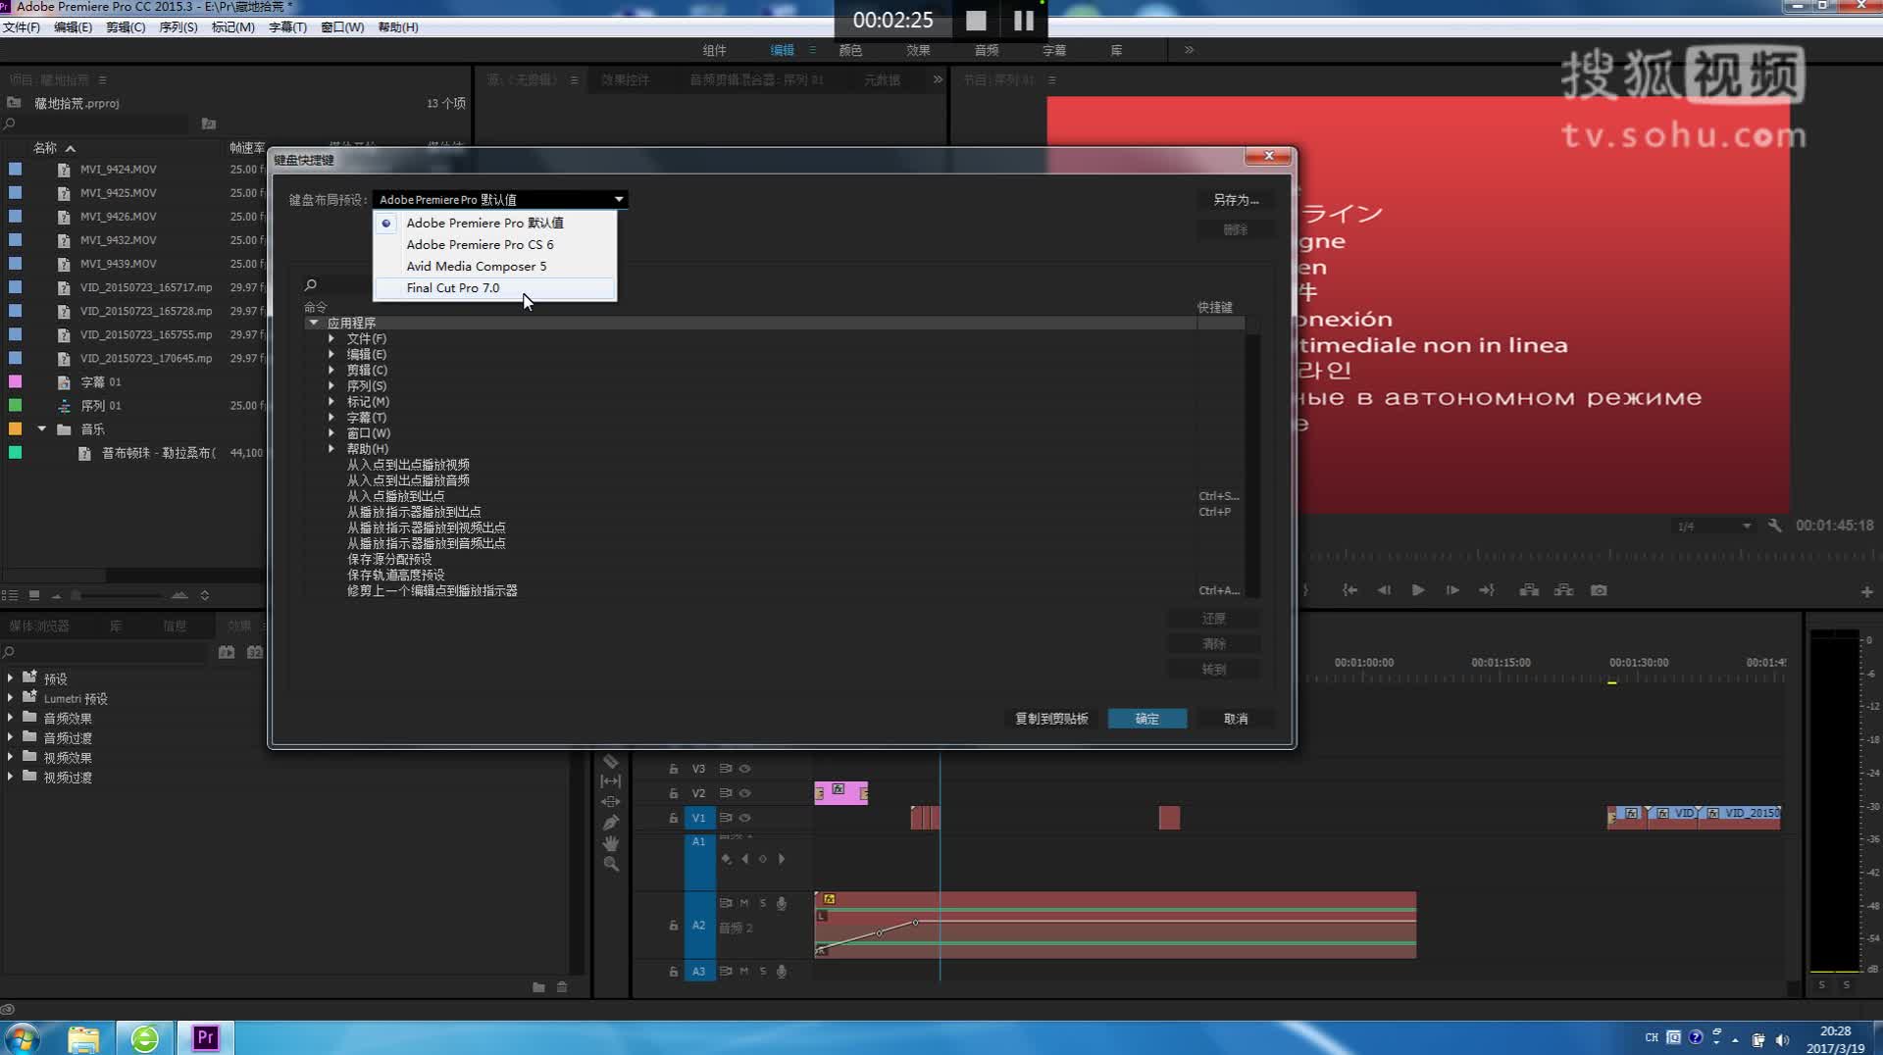
Task: Click Step Back one frame button
Action: point(1384,590)
